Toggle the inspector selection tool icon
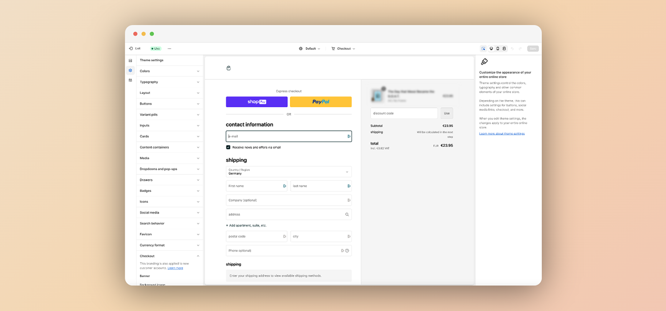Screen dimensions: 666x311 (484, 49)
